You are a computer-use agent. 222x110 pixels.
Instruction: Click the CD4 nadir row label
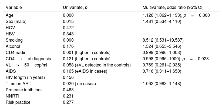pos(15,52)
